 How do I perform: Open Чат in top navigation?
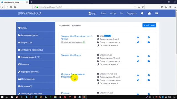click(121, 13)
